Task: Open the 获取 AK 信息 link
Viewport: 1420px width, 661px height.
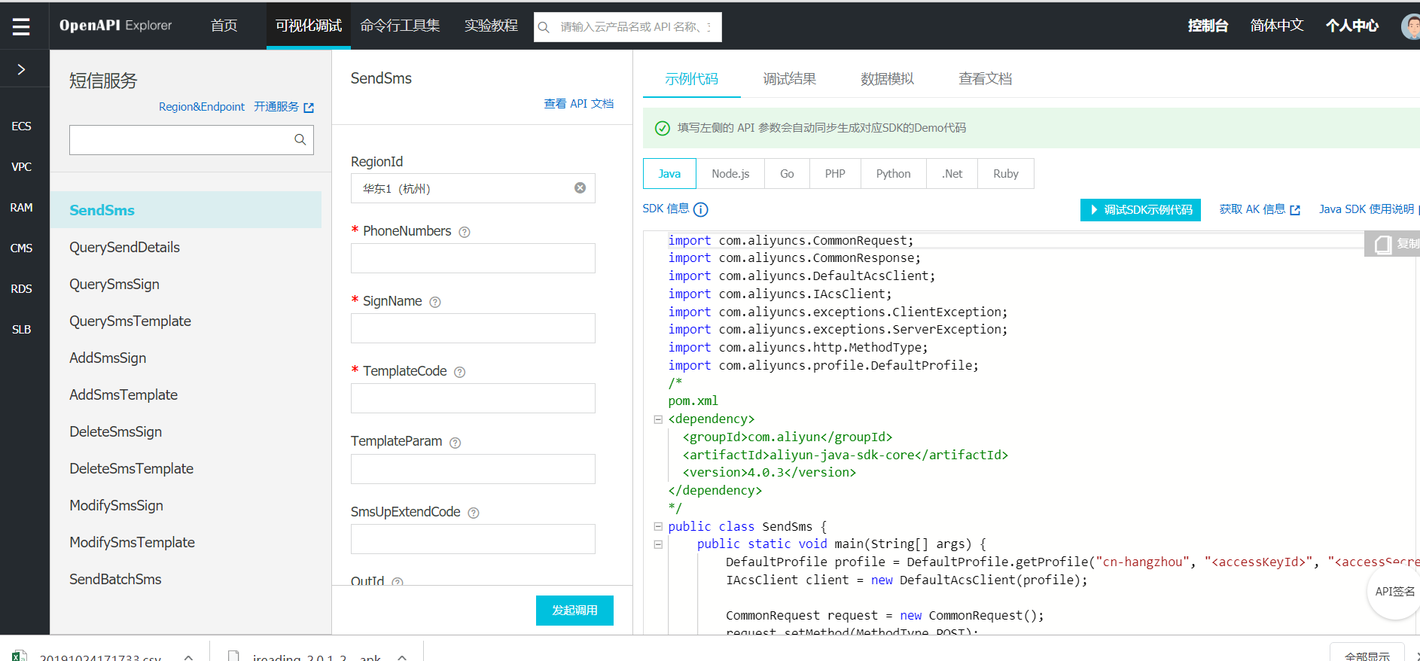Action: coord(1260,209)
